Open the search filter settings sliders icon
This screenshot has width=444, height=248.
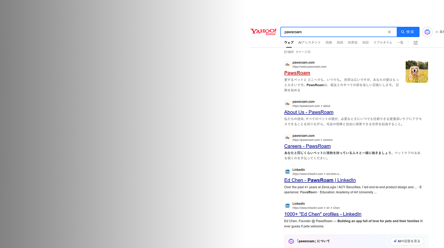[415, 43]
